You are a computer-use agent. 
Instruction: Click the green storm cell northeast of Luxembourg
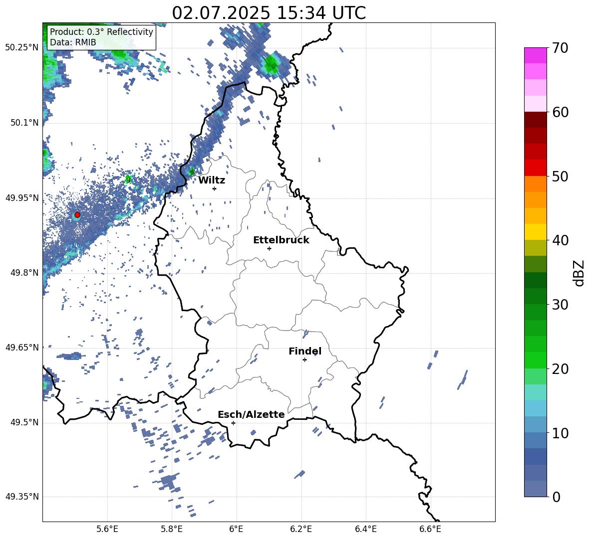click(x=271, y=64)
